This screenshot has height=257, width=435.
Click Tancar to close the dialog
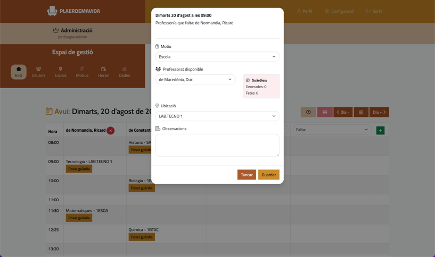click(247, 175)
